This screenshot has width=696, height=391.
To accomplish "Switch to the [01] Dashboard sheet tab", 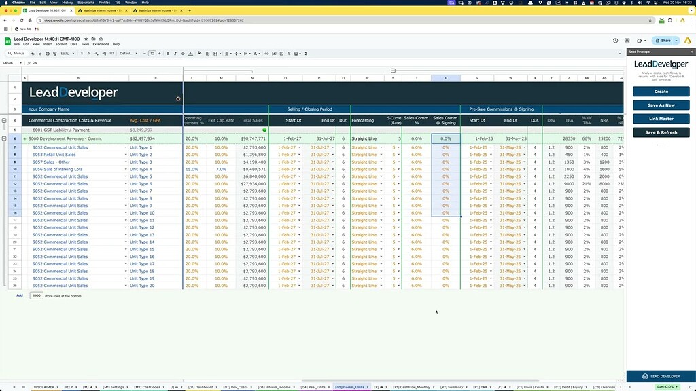I will point(201,387).
